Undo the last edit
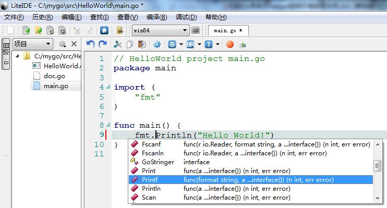 tap(91, 44)
